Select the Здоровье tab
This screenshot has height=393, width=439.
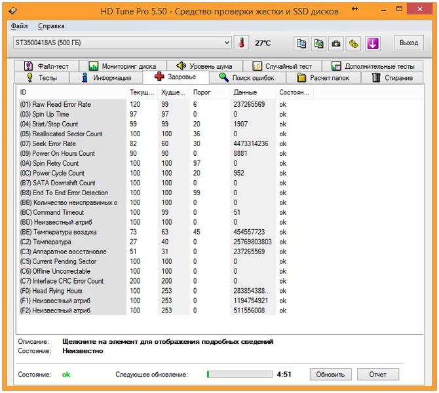tap(176, 77)
